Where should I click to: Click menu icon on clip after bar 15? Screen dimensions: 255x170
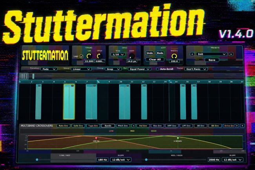[183, 86]
